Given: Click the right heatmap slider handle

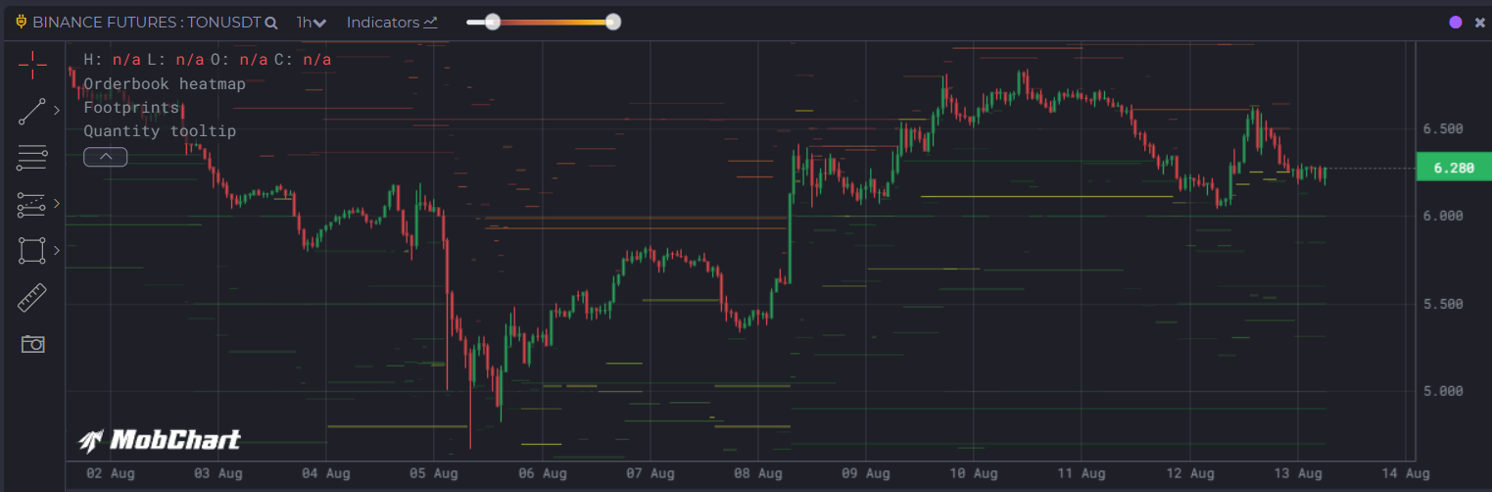Looking at the screenshot, I should [x=613, y=22].
